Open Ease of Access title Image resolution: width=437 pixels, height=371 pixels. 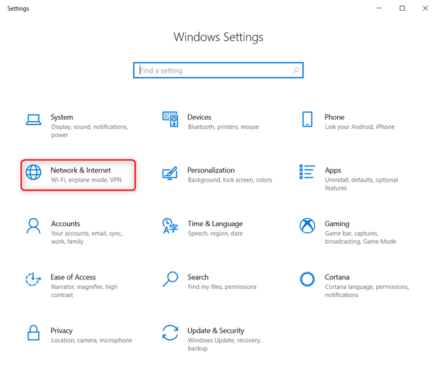pyautogui.click(x=74, y=277)
